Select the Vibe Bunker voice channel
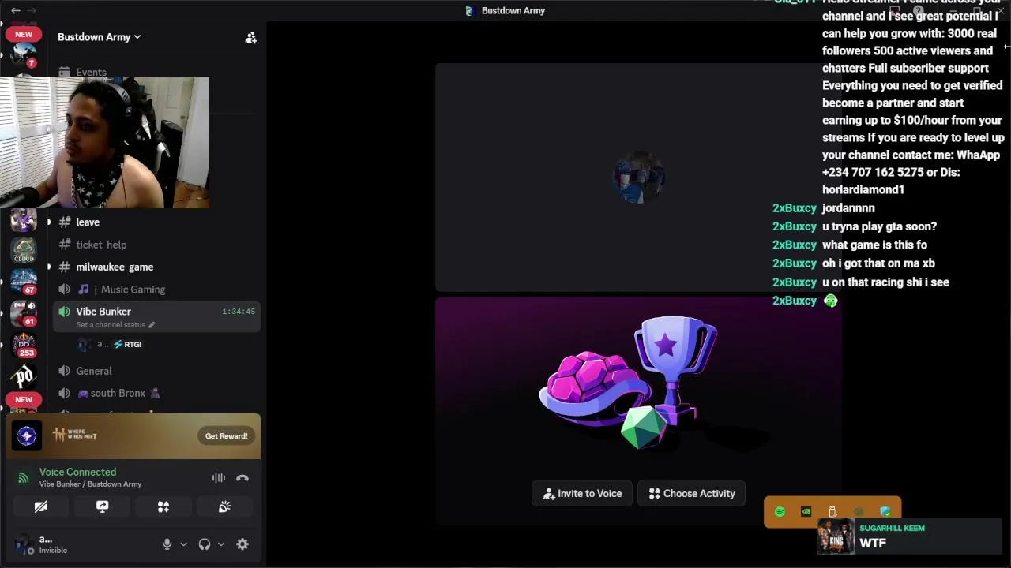Viewport: 1011px width, 568px height. pos(156,317)
